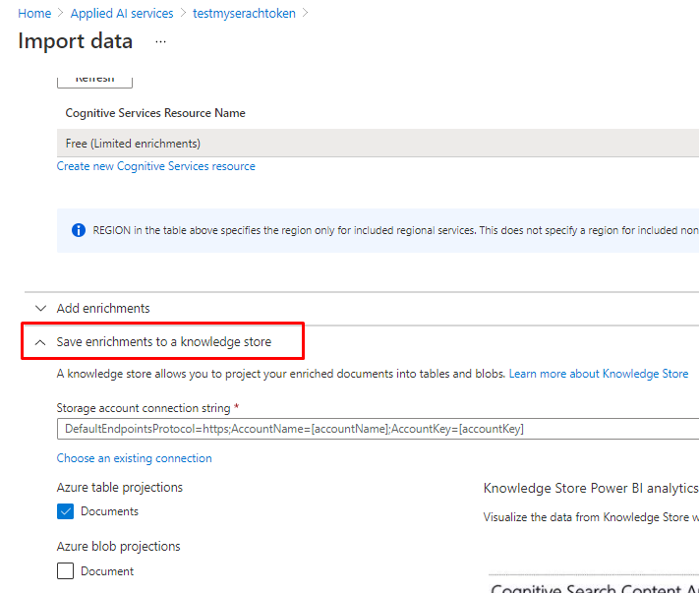This screenshot has height=593, width=699.
Task: Click the Cognitive Services Resource Name column header
Action: 155,113
